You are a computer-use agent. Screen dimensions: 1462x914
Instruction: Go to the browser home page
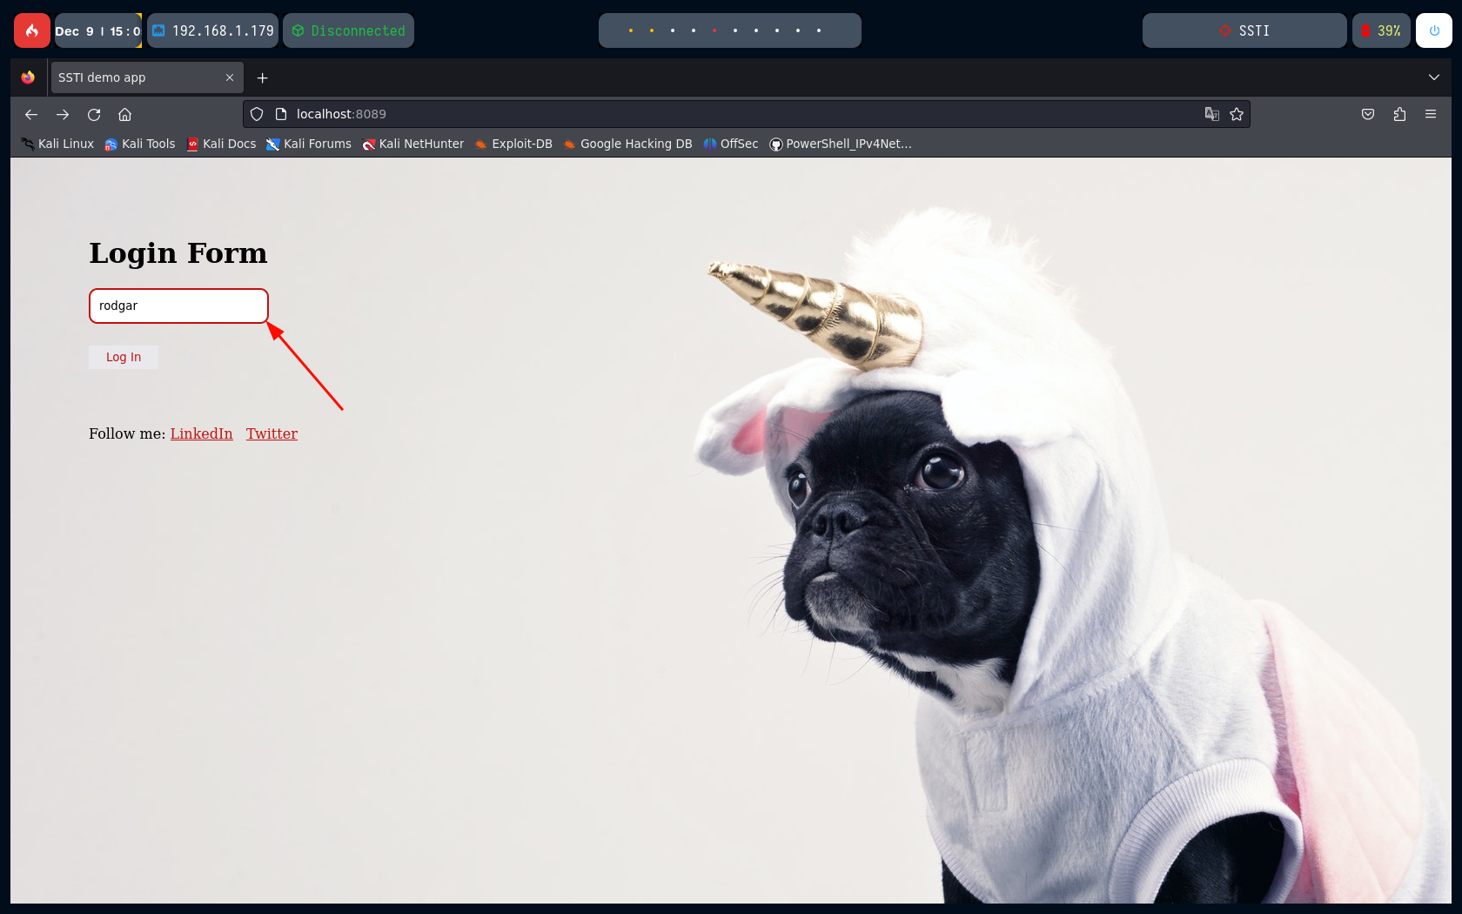click(x=125, y=114)
